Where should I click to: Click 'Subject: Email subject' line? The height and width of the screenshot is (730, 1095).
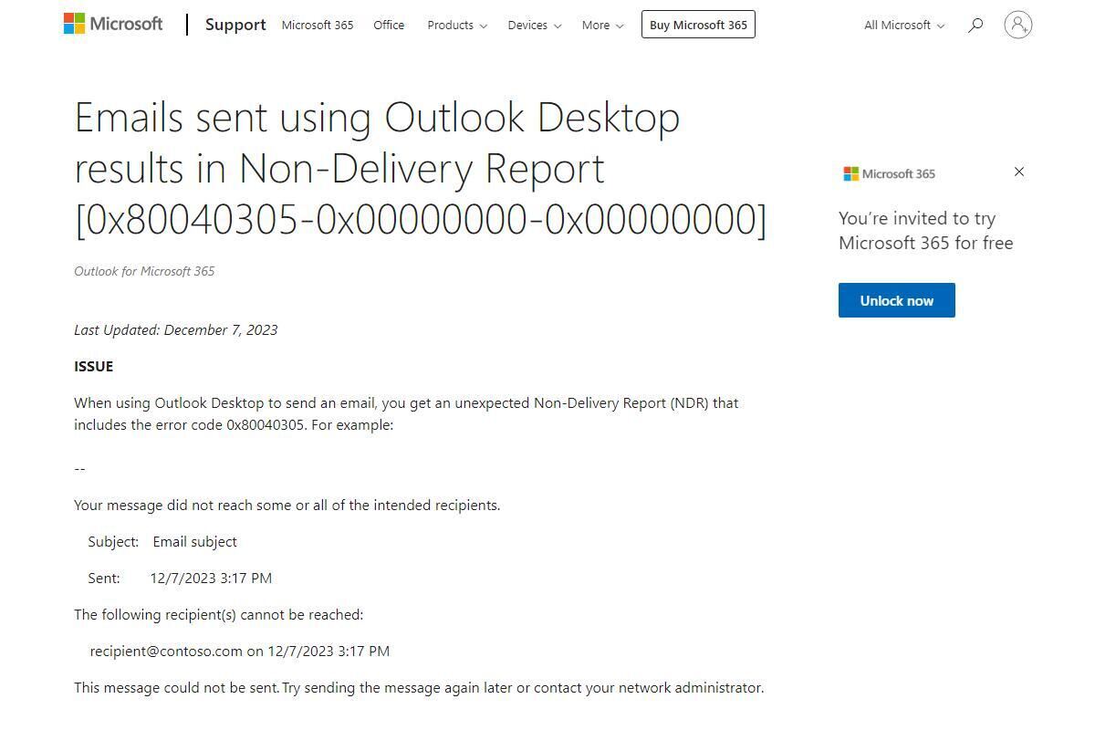[x=162, y=541]
